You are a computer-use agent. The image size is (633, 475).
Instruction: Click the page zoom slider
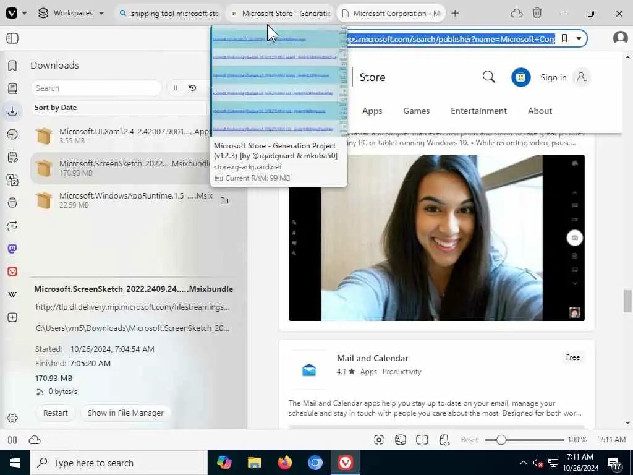click(524, 440)
